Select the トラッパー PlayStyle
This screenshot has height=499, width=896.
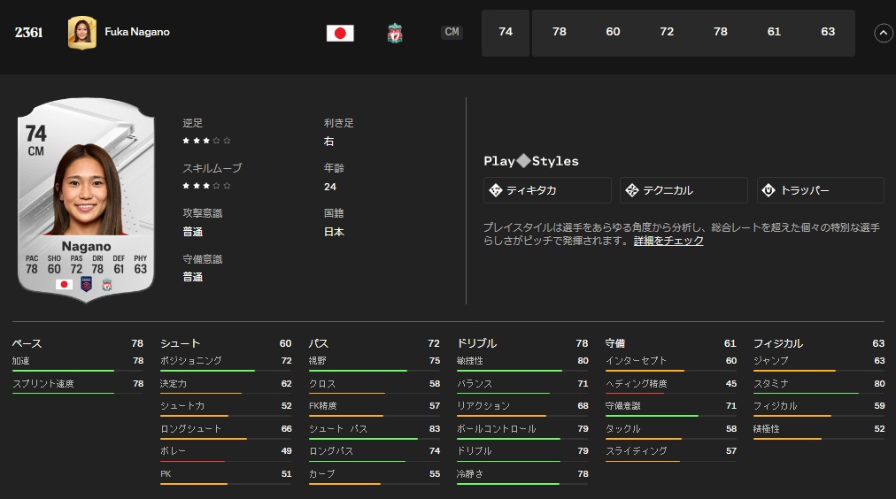click(820, 190)
